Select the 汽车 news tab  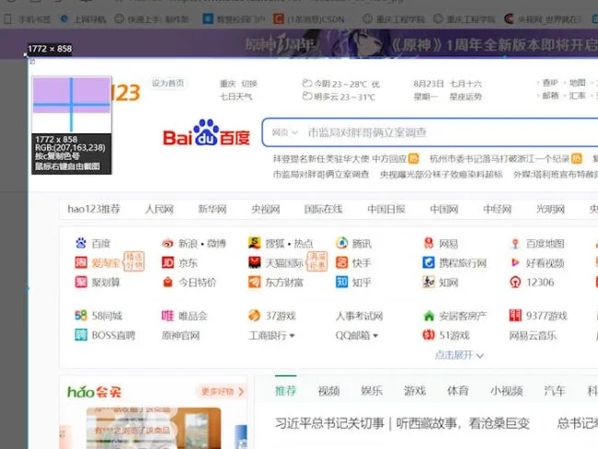click(554, 391)
